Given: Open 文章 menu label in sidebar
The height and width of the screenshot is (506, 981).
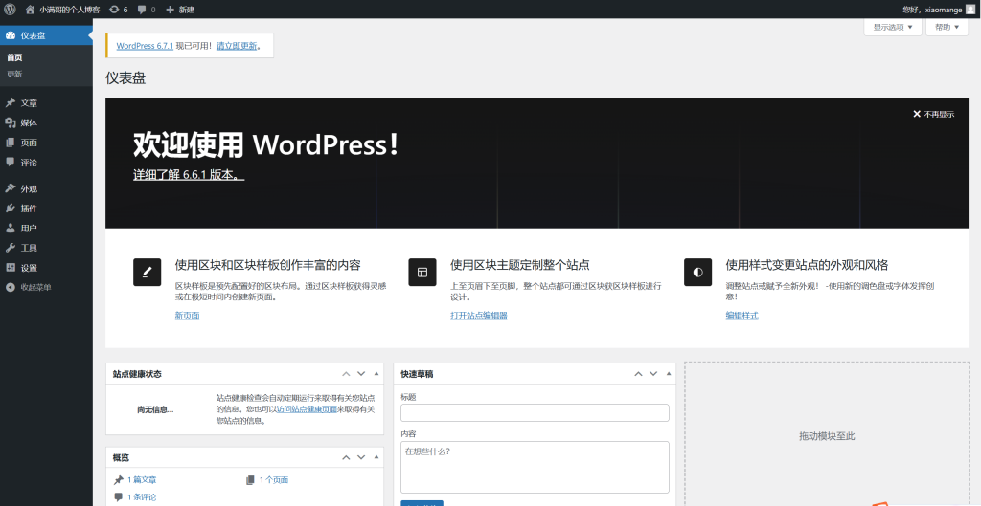Looking at the screenshot, I should tap(29, 103).
